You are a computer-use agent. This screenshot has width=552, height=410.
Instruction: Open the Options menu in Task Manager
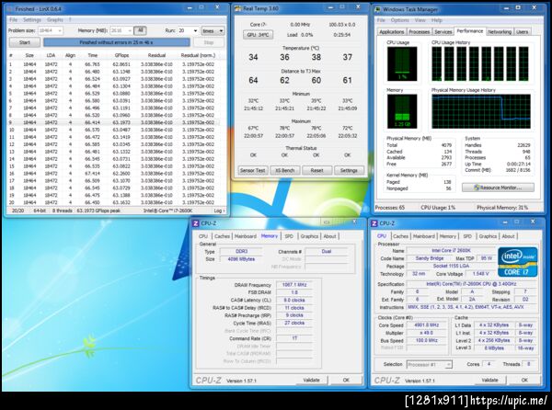click(x=399, y=20)
